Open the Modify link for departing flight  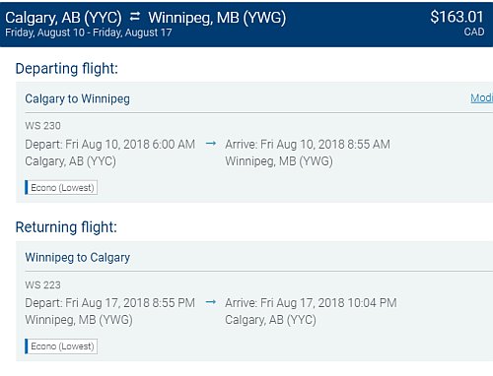coord(481,97)
